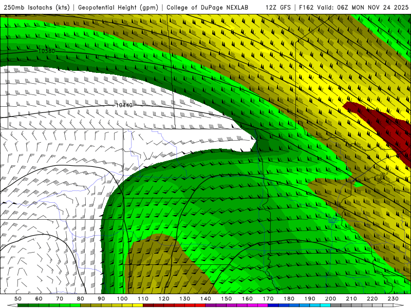
Task: Click the legend value 130
Action: click(x=185, y=299)
